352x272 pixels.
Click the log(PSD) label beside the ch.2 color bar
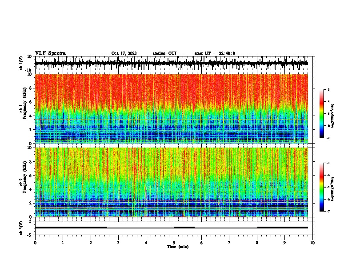tap(333, 189)
